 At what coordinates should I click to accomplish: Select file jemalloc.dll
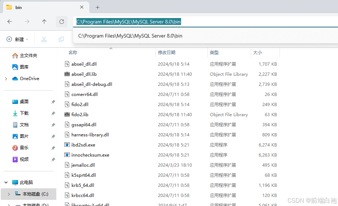tap(83, 165)
